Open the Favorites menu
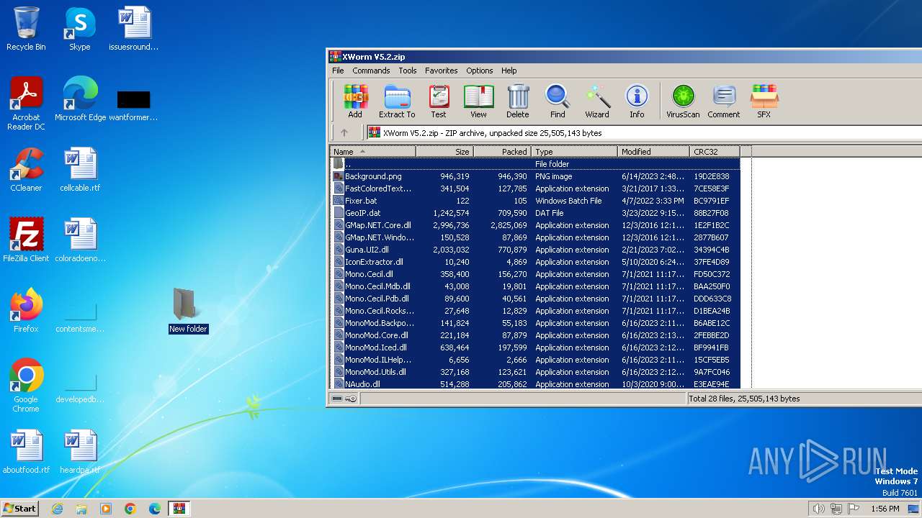 442,71
